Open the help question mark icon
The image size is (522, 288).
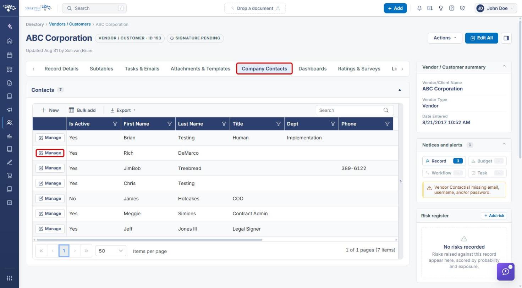(451, 8)
